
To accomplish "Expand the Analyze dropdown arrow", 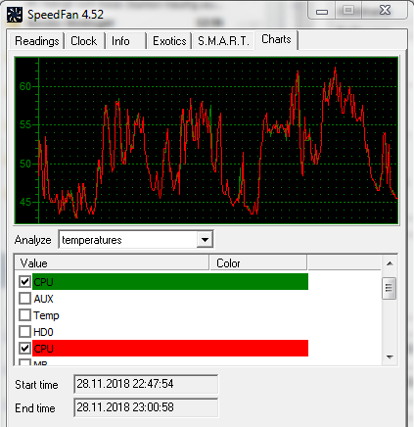I will click(205, 240).
